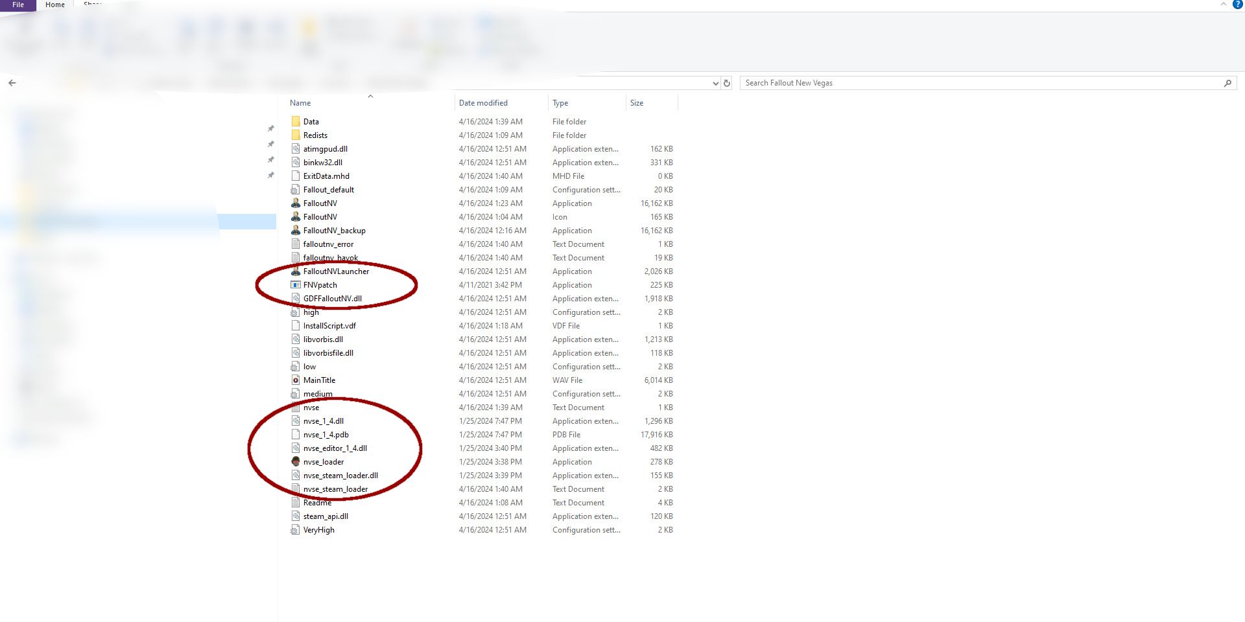Select the MainTitle WAV file icon

(x=296, y=380)
